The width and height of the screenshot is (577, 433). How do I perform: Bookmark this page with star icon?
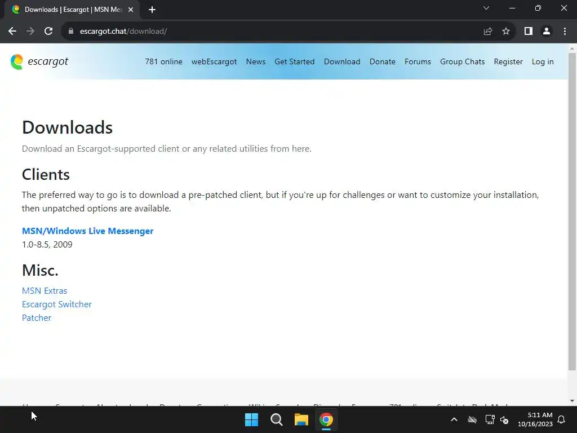tap(506, 32)
